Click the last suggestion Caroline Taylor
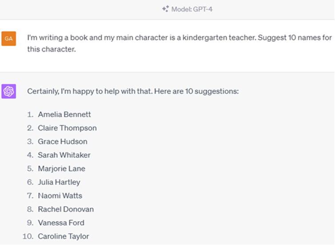335x245 pixels. (63, 236)
